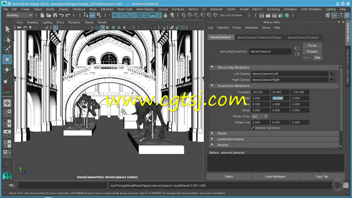The width and height of the screenshot is (352, 198).
Task: Click the Select button at bottom
Action: pos(229,177)
